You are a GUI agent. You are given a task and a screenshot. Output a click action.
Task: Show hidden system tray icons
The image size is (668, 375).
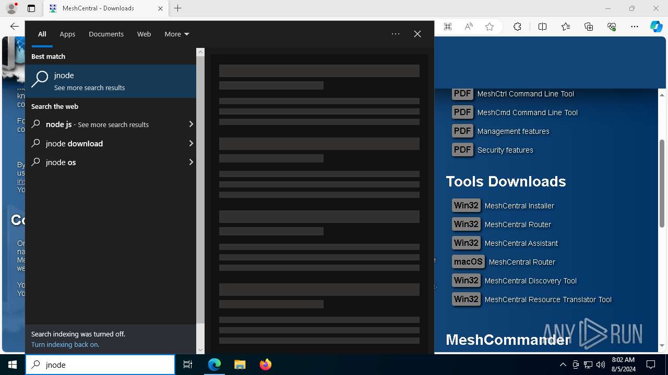pyautogui.click(x=563, y=365)
